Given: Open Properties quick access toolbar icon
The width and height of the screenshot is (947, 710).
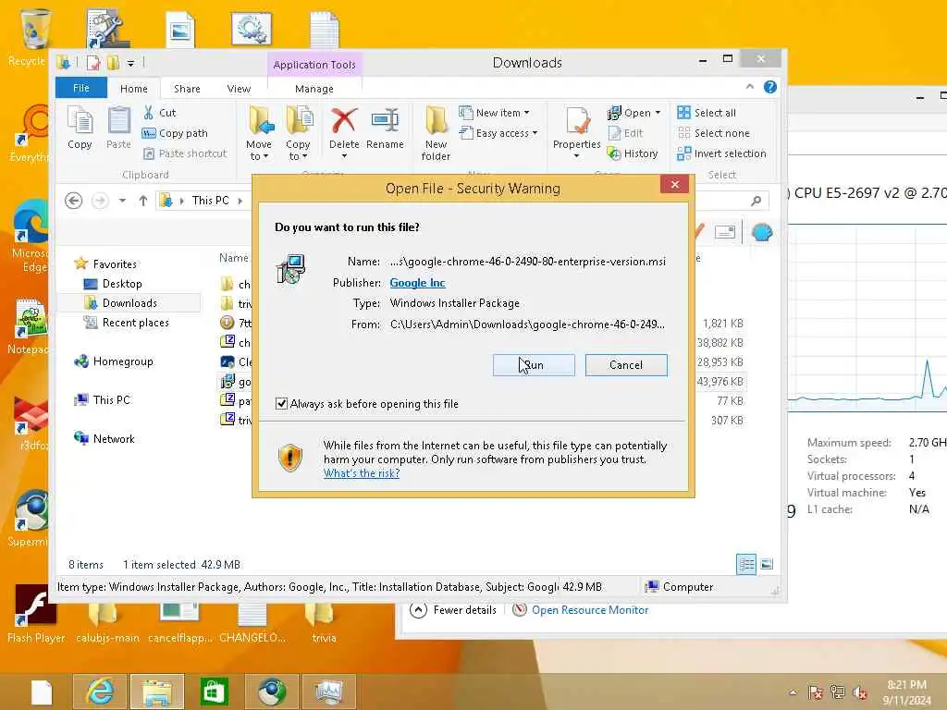Looking at the screenshot, I should (x=93, y=62).
